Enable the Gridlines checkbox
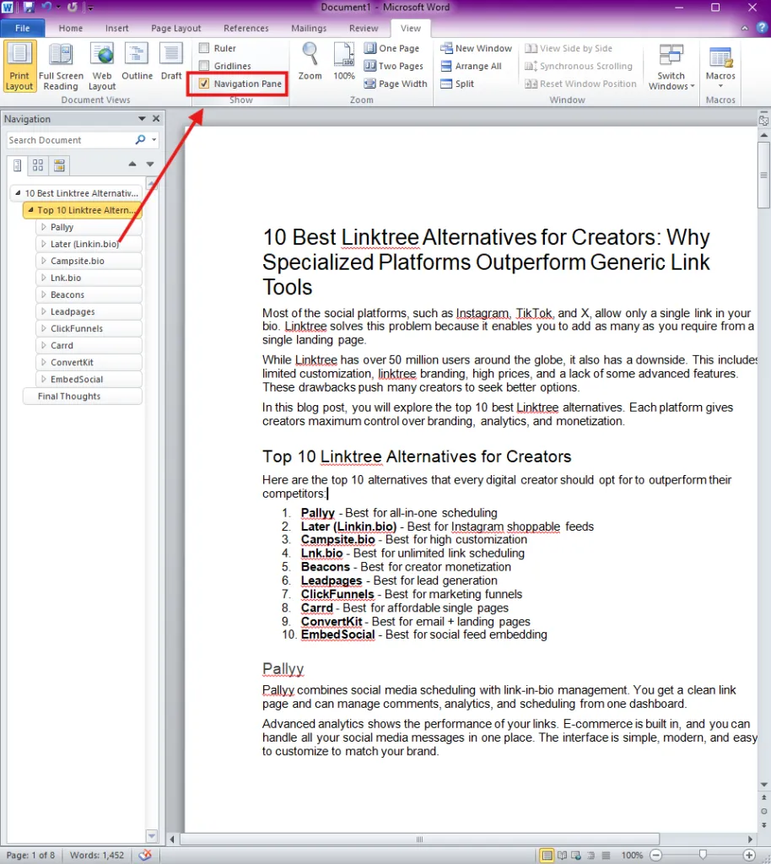 204,66
